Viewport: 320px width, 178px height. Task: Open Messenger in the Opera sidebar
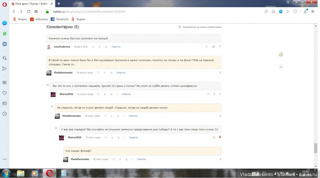pos(5,23)
